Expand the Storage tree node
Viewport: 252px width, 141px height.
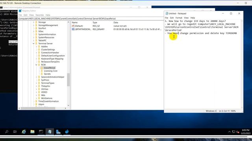coord(33,22)
